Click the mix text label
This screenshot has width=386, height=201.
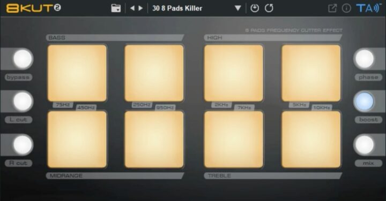click(368, 163)
